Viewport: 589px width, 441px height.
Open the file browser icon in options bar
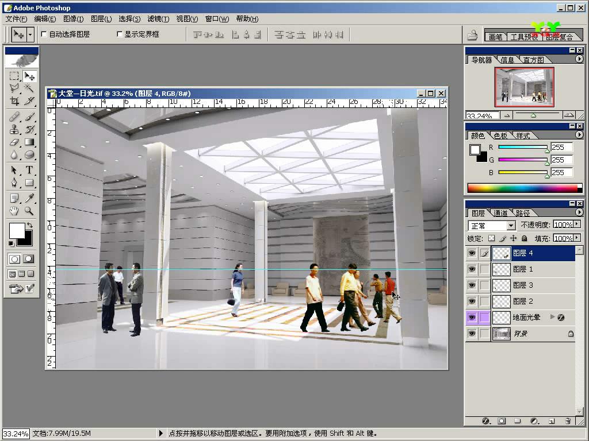tap(472, 35)
